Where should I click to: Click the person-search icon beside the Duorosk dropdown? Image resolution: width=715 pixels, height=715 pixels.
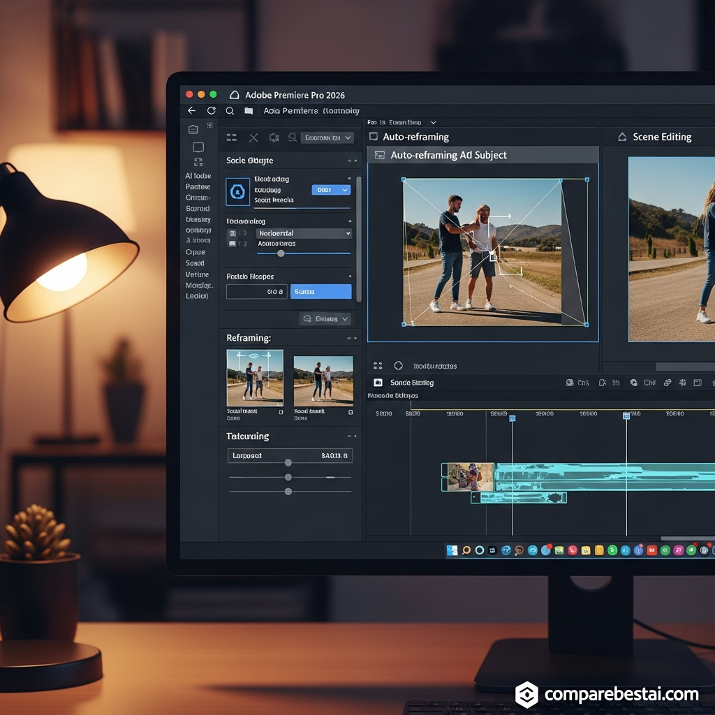tap(293, 138)
